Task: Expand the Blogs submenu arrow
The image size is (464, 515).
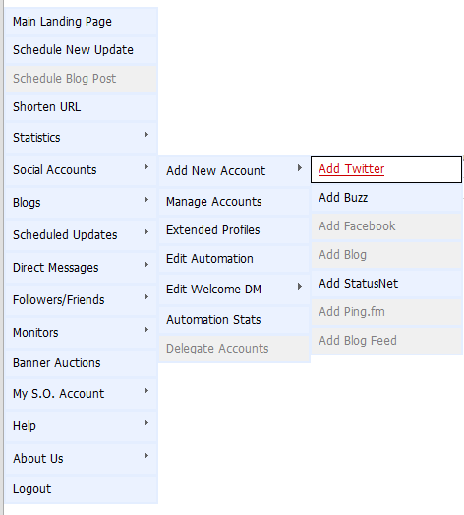Action: click(x=146, y=200)
